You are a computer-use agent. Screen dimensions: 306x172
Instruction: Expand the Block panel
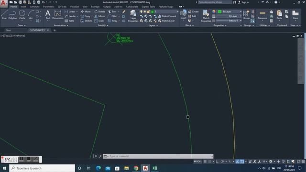point(189,25)
